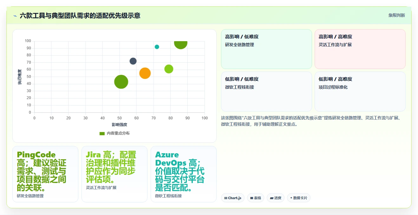Select the small teal bubble in the chart
Image resolution: width=418 pixels, height=215 pixels.
157,47
